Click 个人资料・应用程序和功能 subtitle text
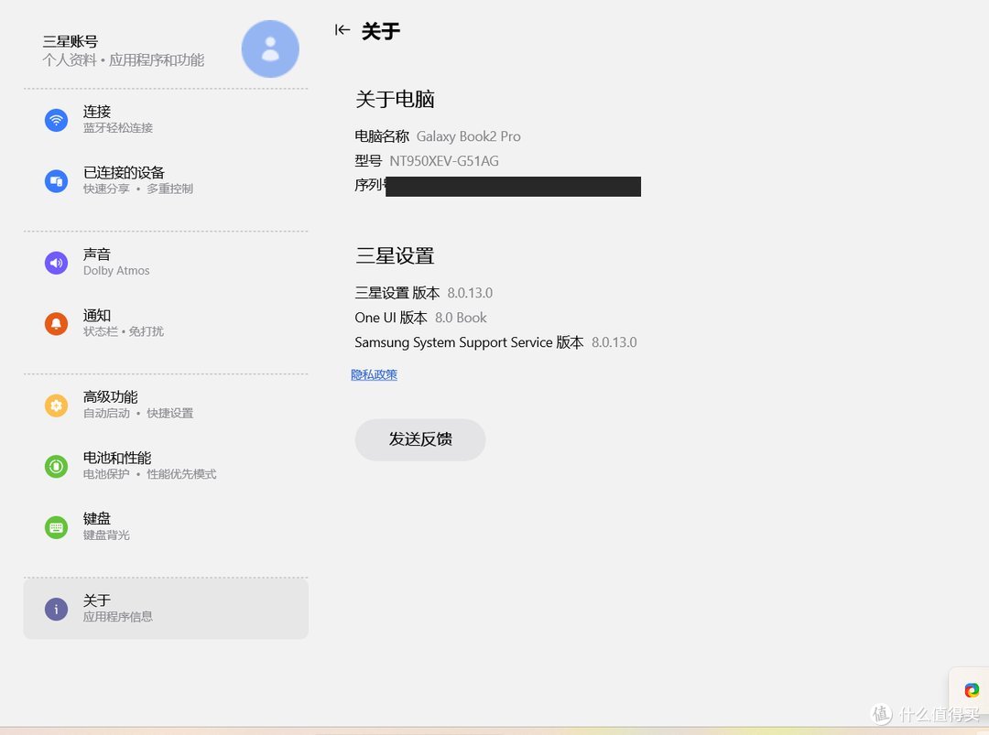Image resolution: width=989 pixels, height=735 pixels. click(x=123, y=60)
